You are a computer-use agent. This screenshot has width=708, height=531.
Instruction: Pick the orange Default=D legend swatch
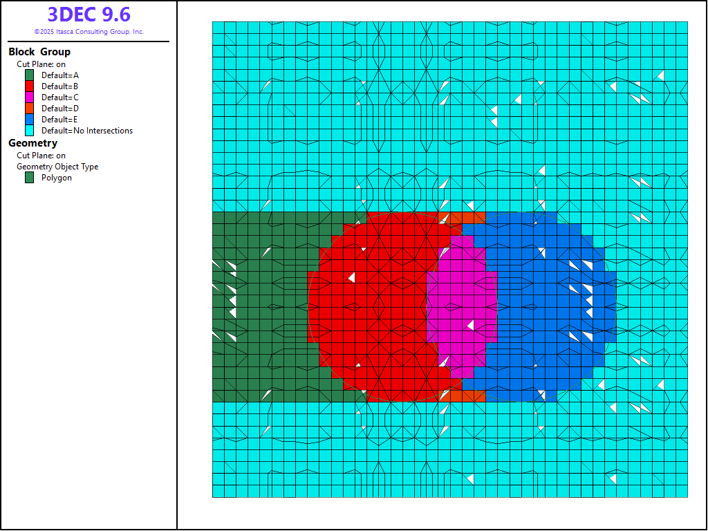[x=30, y=109]
